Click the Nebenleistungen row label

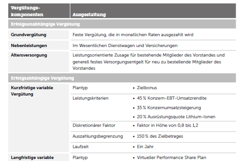[x=29, y=46]
